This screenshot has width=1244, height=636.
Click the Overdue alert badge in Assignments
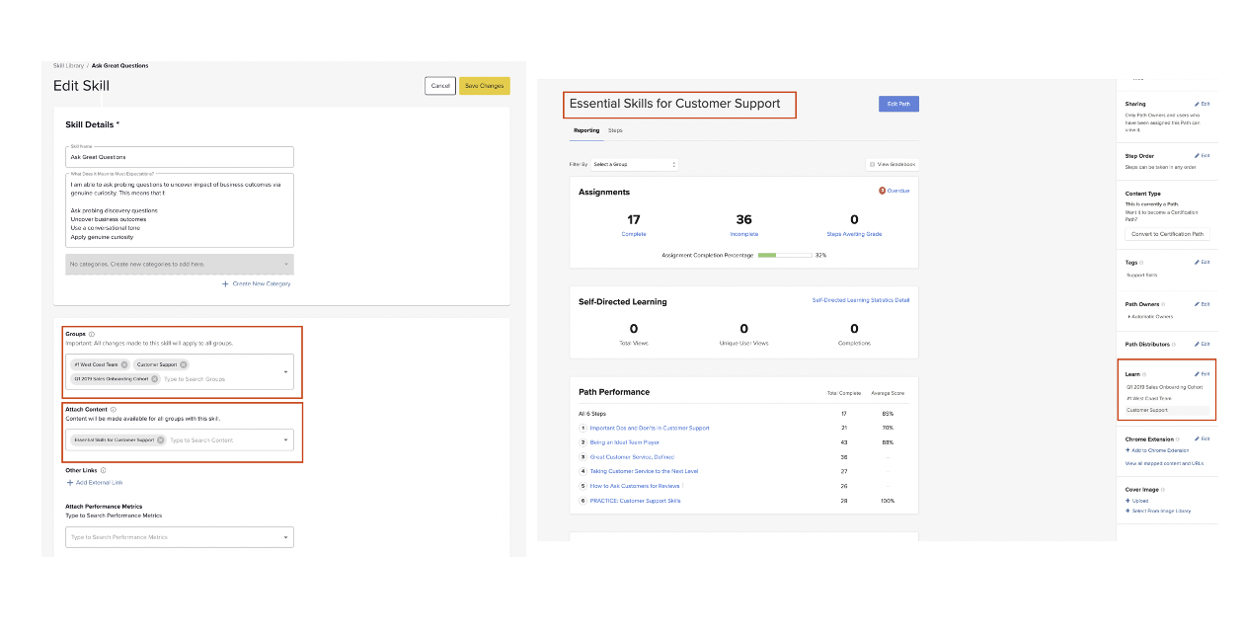click(x=882, y=191)
